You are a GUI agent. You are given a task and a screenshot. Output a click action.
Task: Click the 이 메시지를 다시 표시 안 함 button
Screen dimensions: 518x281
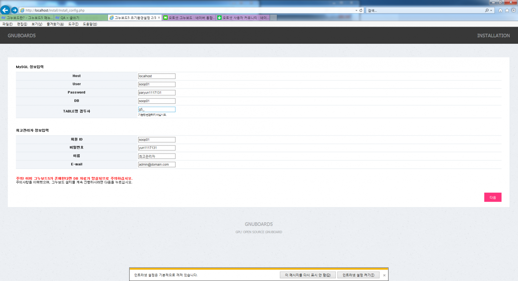(x=308, y=275)
